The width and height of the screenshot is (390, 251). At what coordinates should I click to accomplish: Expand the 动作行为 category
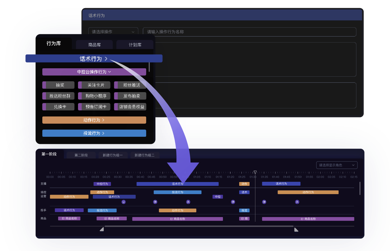pyautogui.click(x=94, y=120)
